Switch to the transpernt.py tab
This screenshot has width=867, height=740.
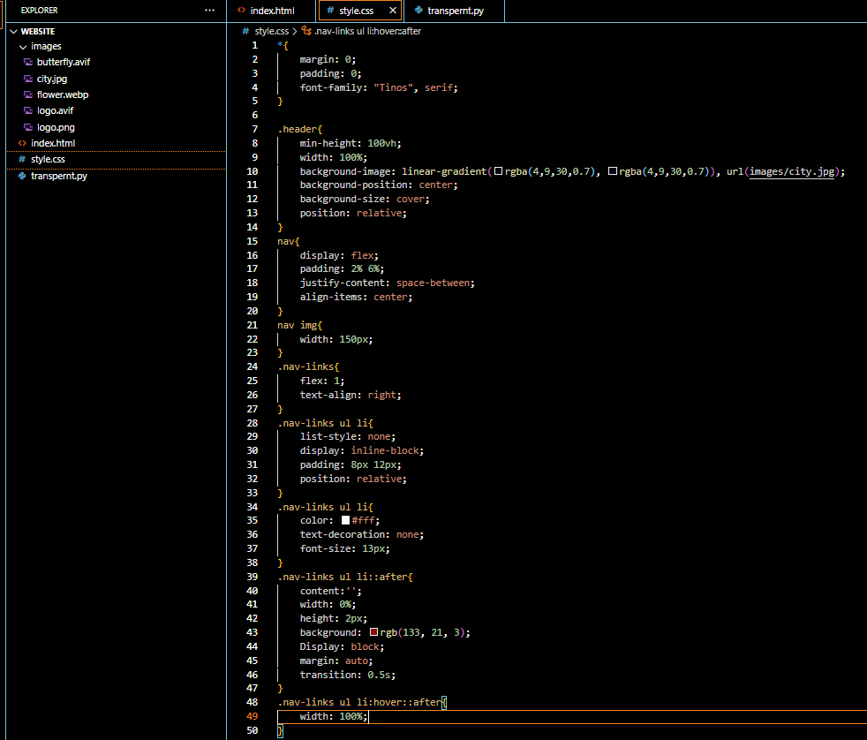[456, 11]
